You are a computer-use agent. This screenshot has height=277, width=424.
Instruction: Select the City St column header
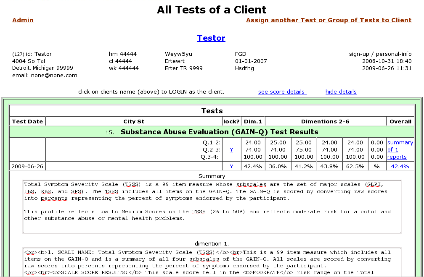134,121
